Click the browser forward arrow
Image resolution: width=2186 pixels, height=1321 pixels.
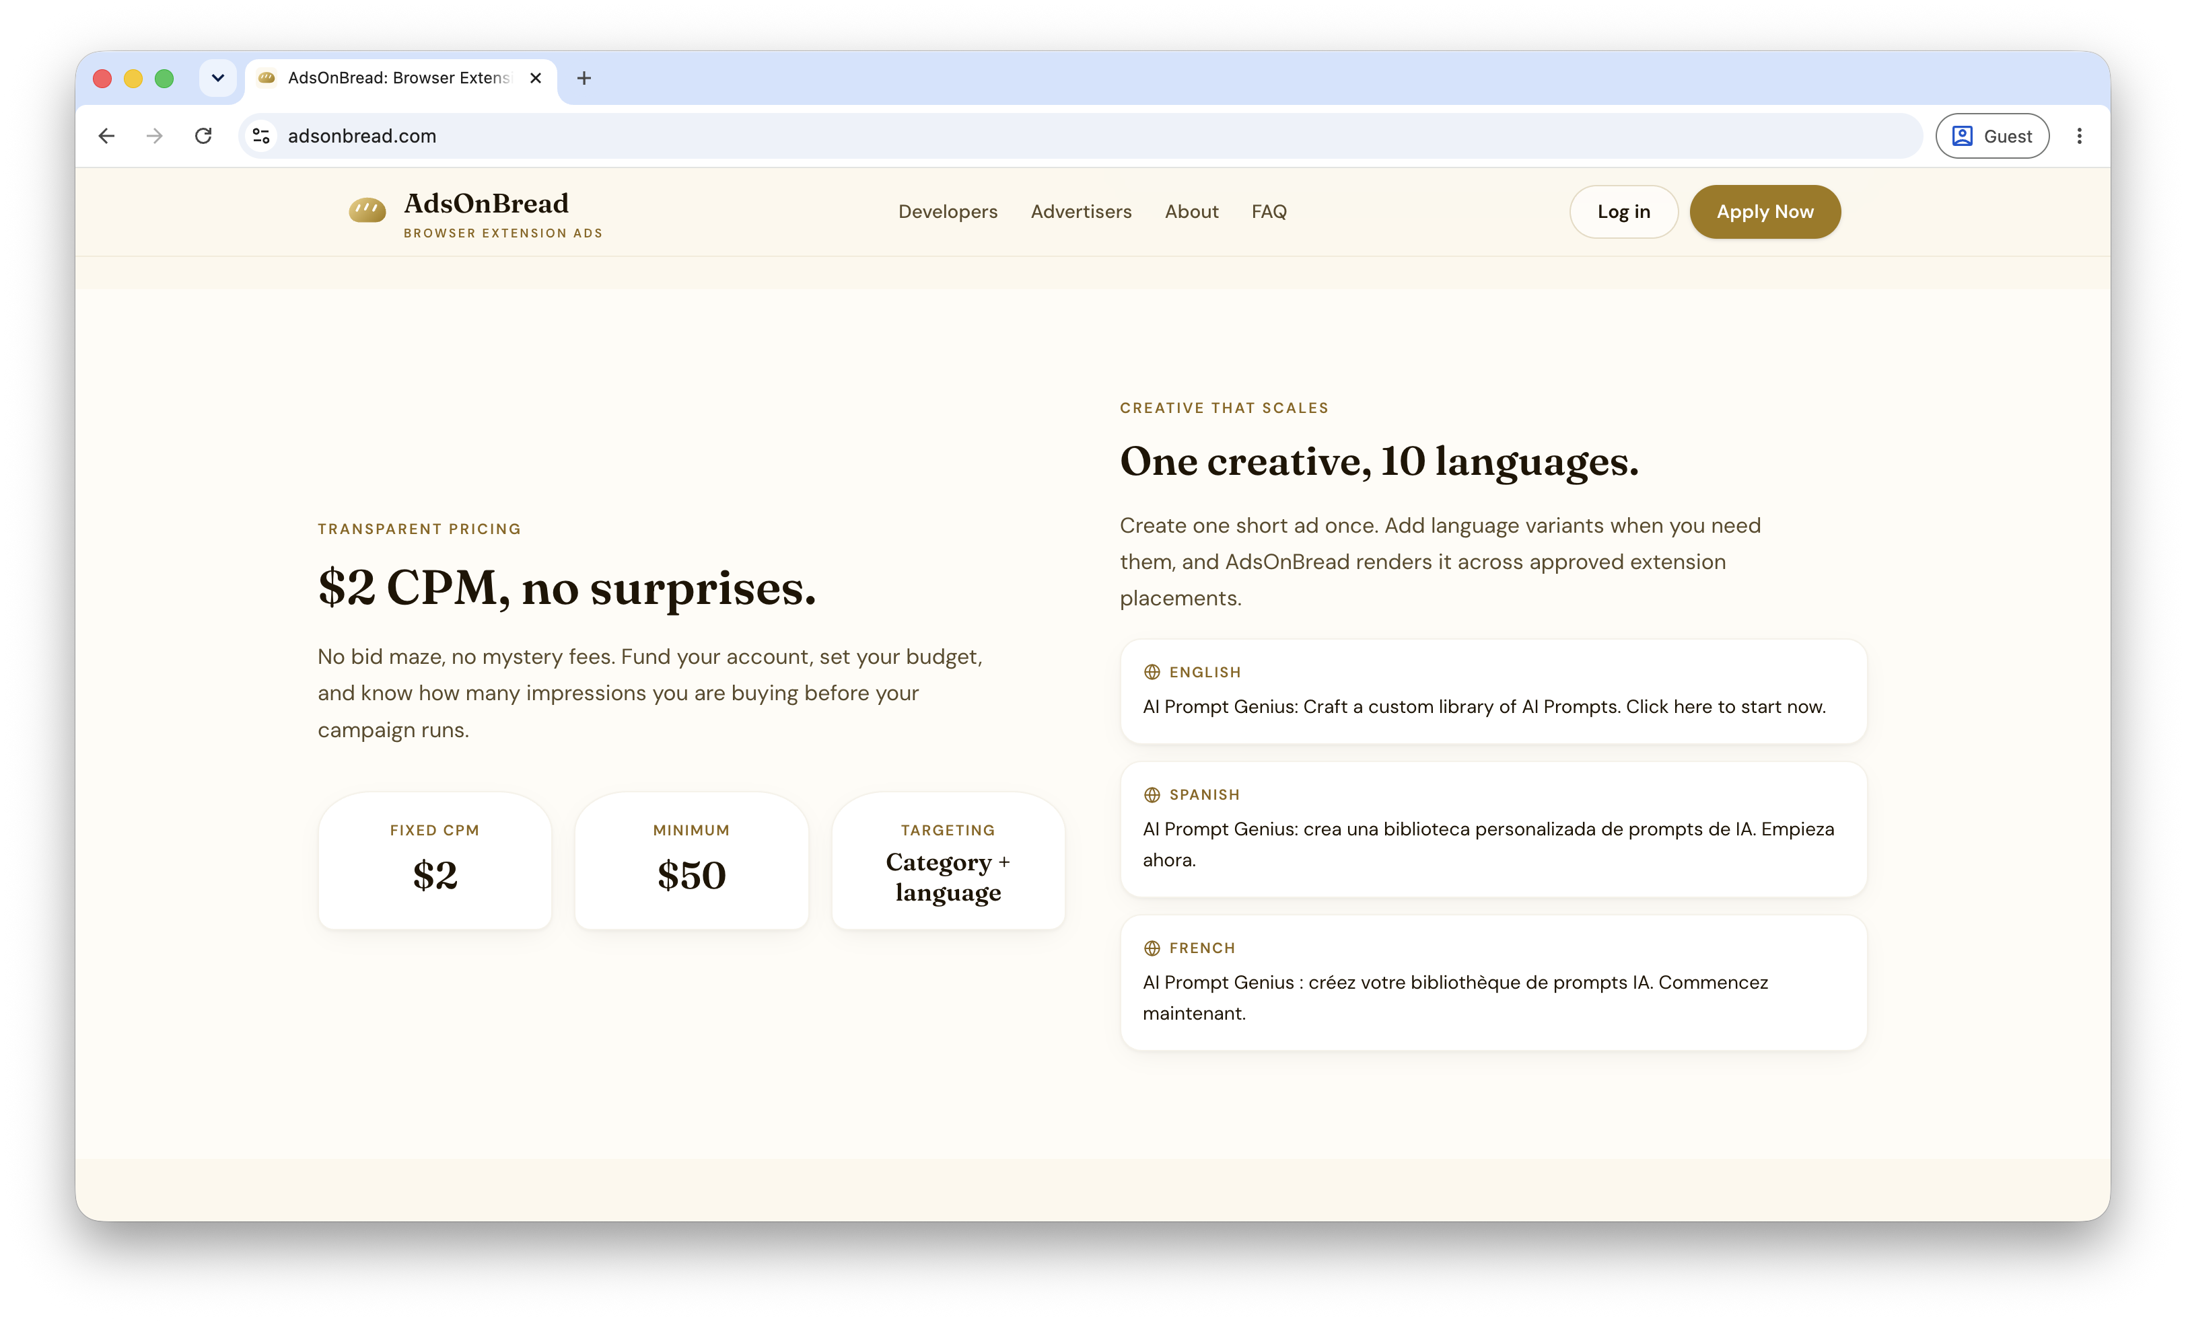click(154, 136)
